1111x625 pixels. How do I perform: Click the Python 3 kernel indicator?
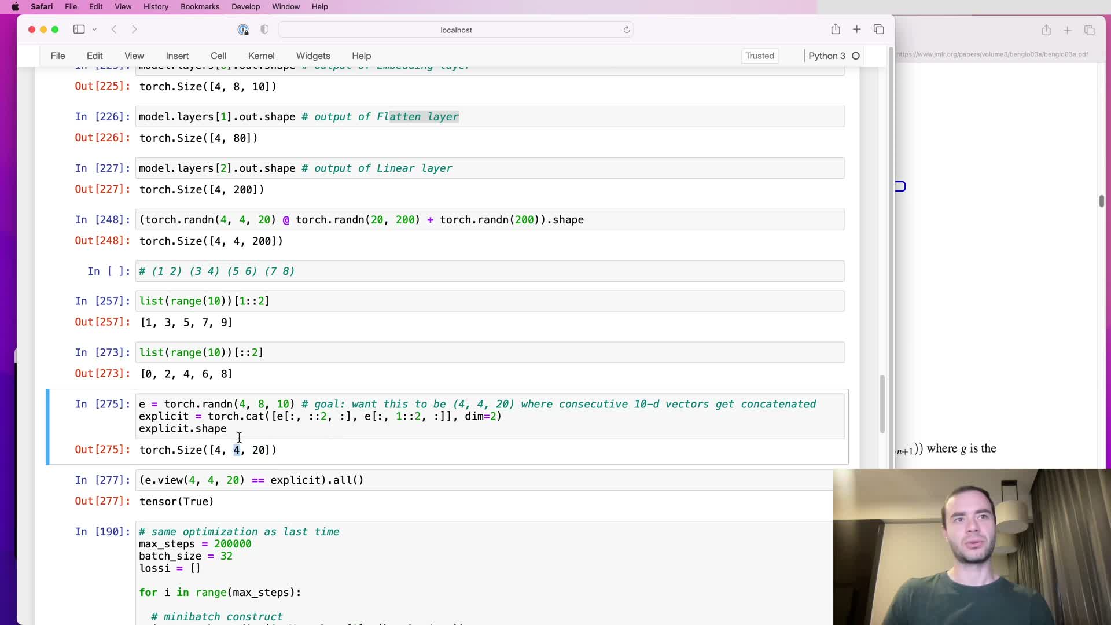pyautogui.click(x=826, y=56)
